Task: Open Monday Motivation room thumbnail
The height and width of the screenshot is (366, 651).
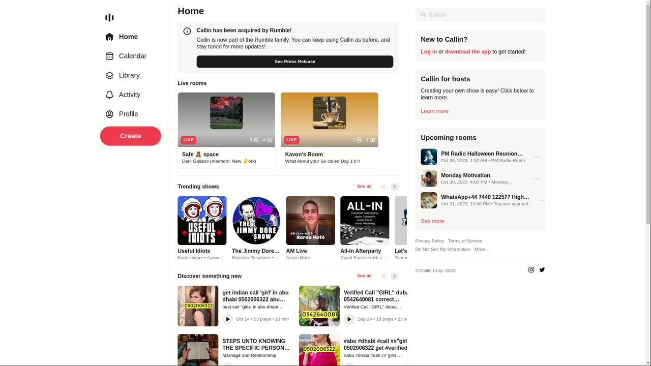Action: 429,178
